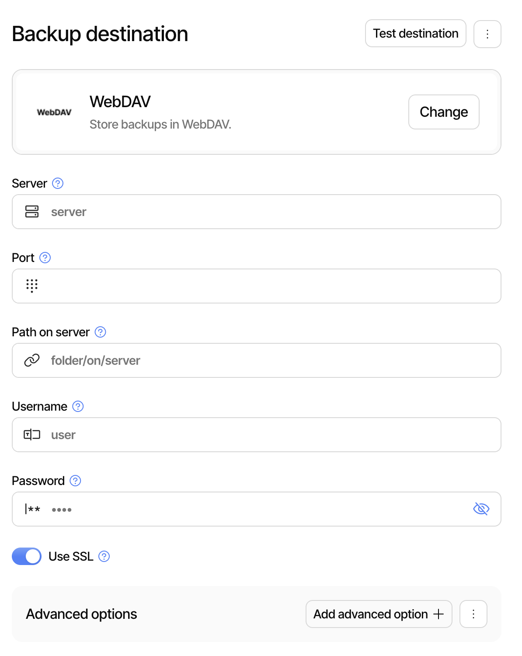Open the Password help icon

pos(75,481)
